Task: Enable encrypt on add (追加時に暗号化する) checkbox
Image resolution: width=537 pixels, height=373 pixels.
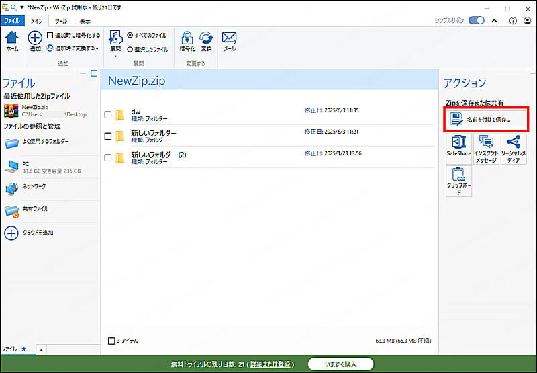Action: (50, 36)
